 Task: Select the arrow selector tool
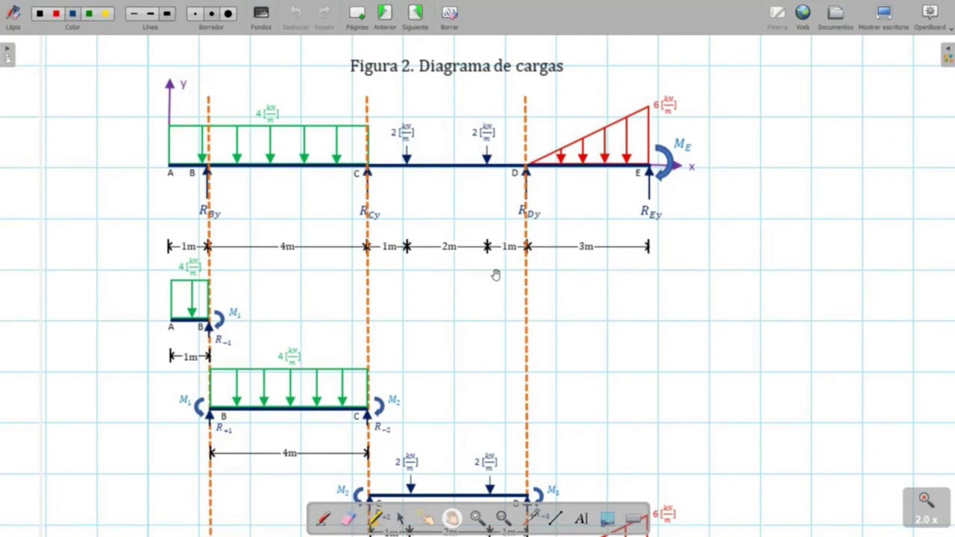click(401, 518)
